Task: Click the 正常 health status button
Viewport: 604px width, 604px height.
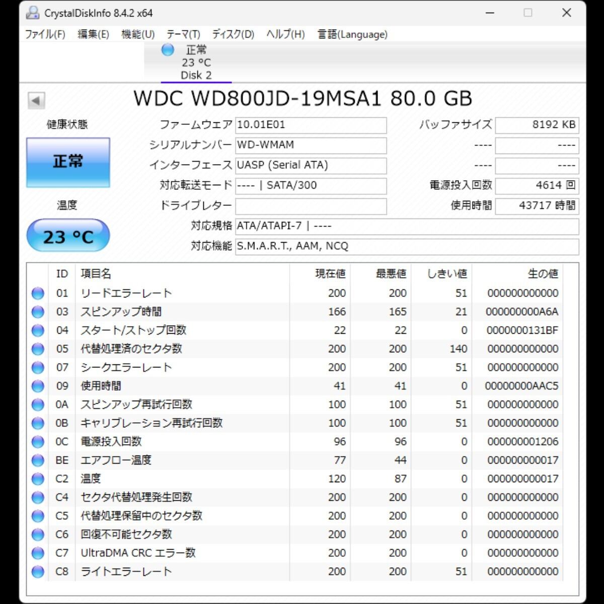Action: [x=68, y=162]
